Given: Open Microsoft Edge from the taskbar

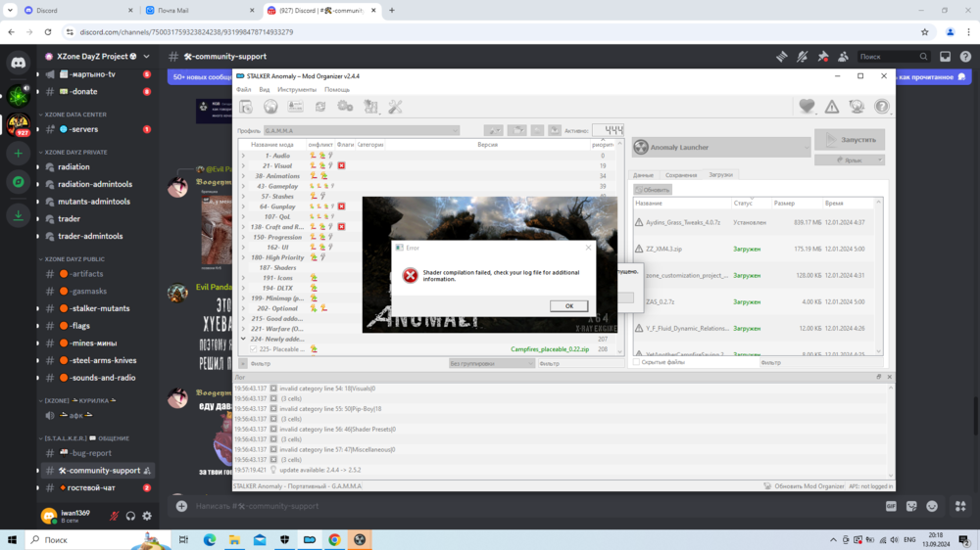Looking at the screenshot, I should (209, 539).
